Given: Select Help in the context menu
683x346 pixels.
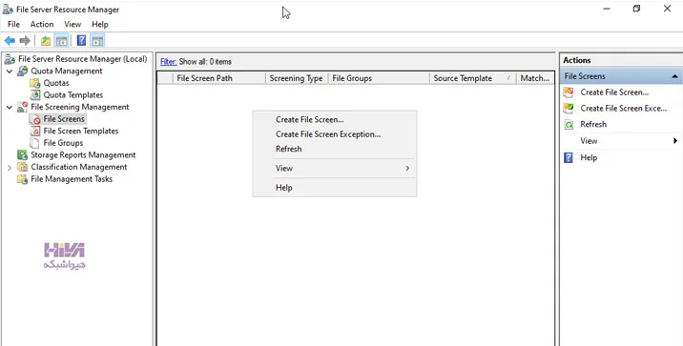Looking at the screenshot, I should point(335,188).
